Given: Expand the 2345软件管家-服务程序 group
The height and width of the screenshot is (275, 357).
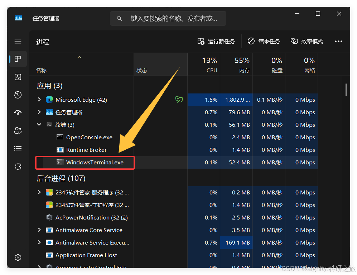Looking at the screenshot, I should [39, 192].
